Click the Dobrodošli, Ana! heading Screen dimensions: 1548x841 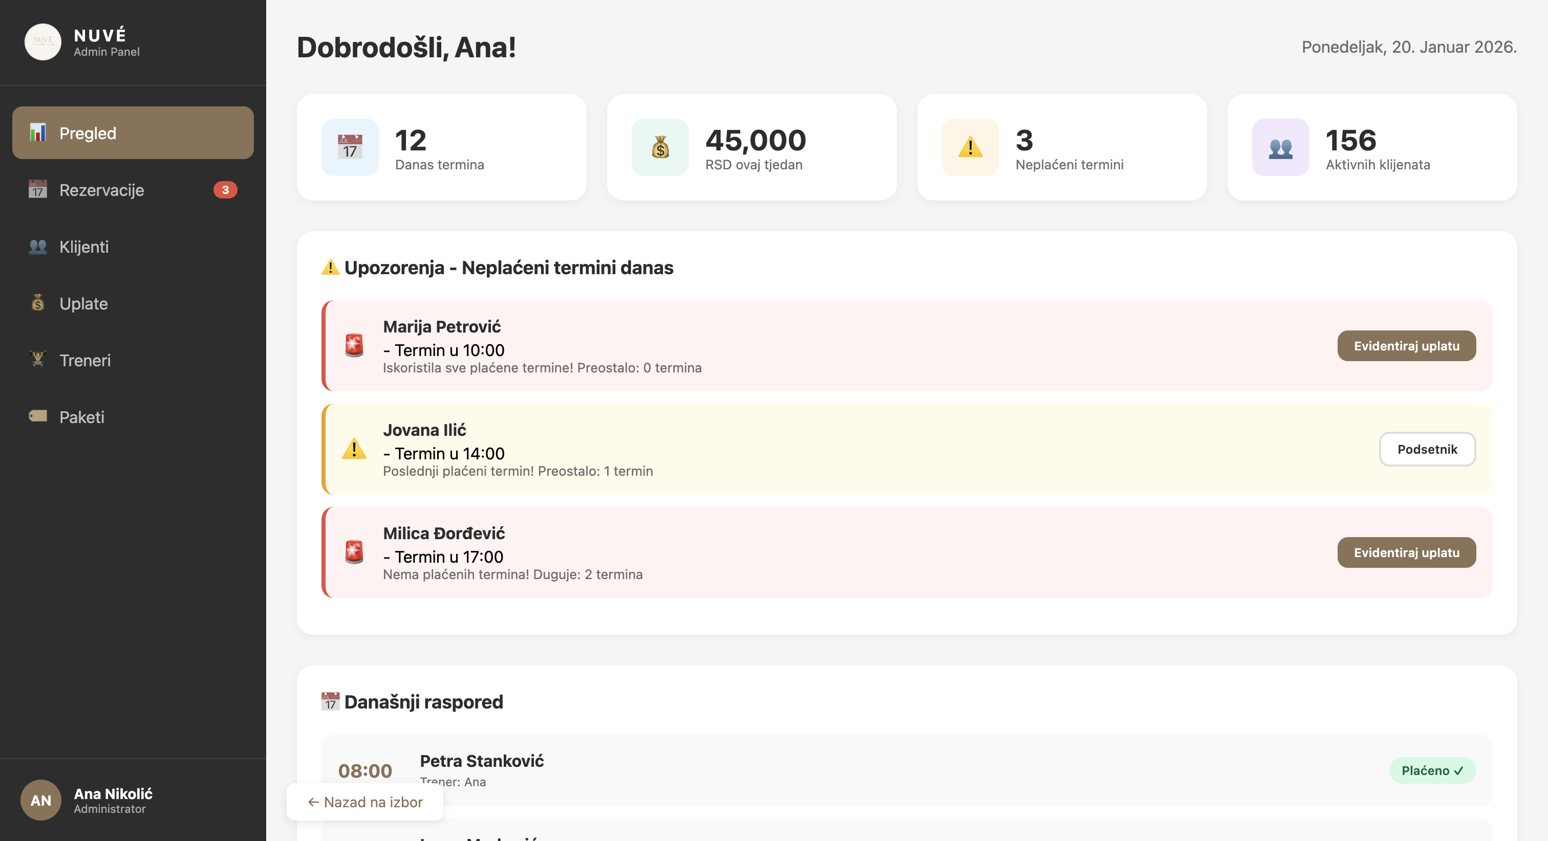point(406,48)
